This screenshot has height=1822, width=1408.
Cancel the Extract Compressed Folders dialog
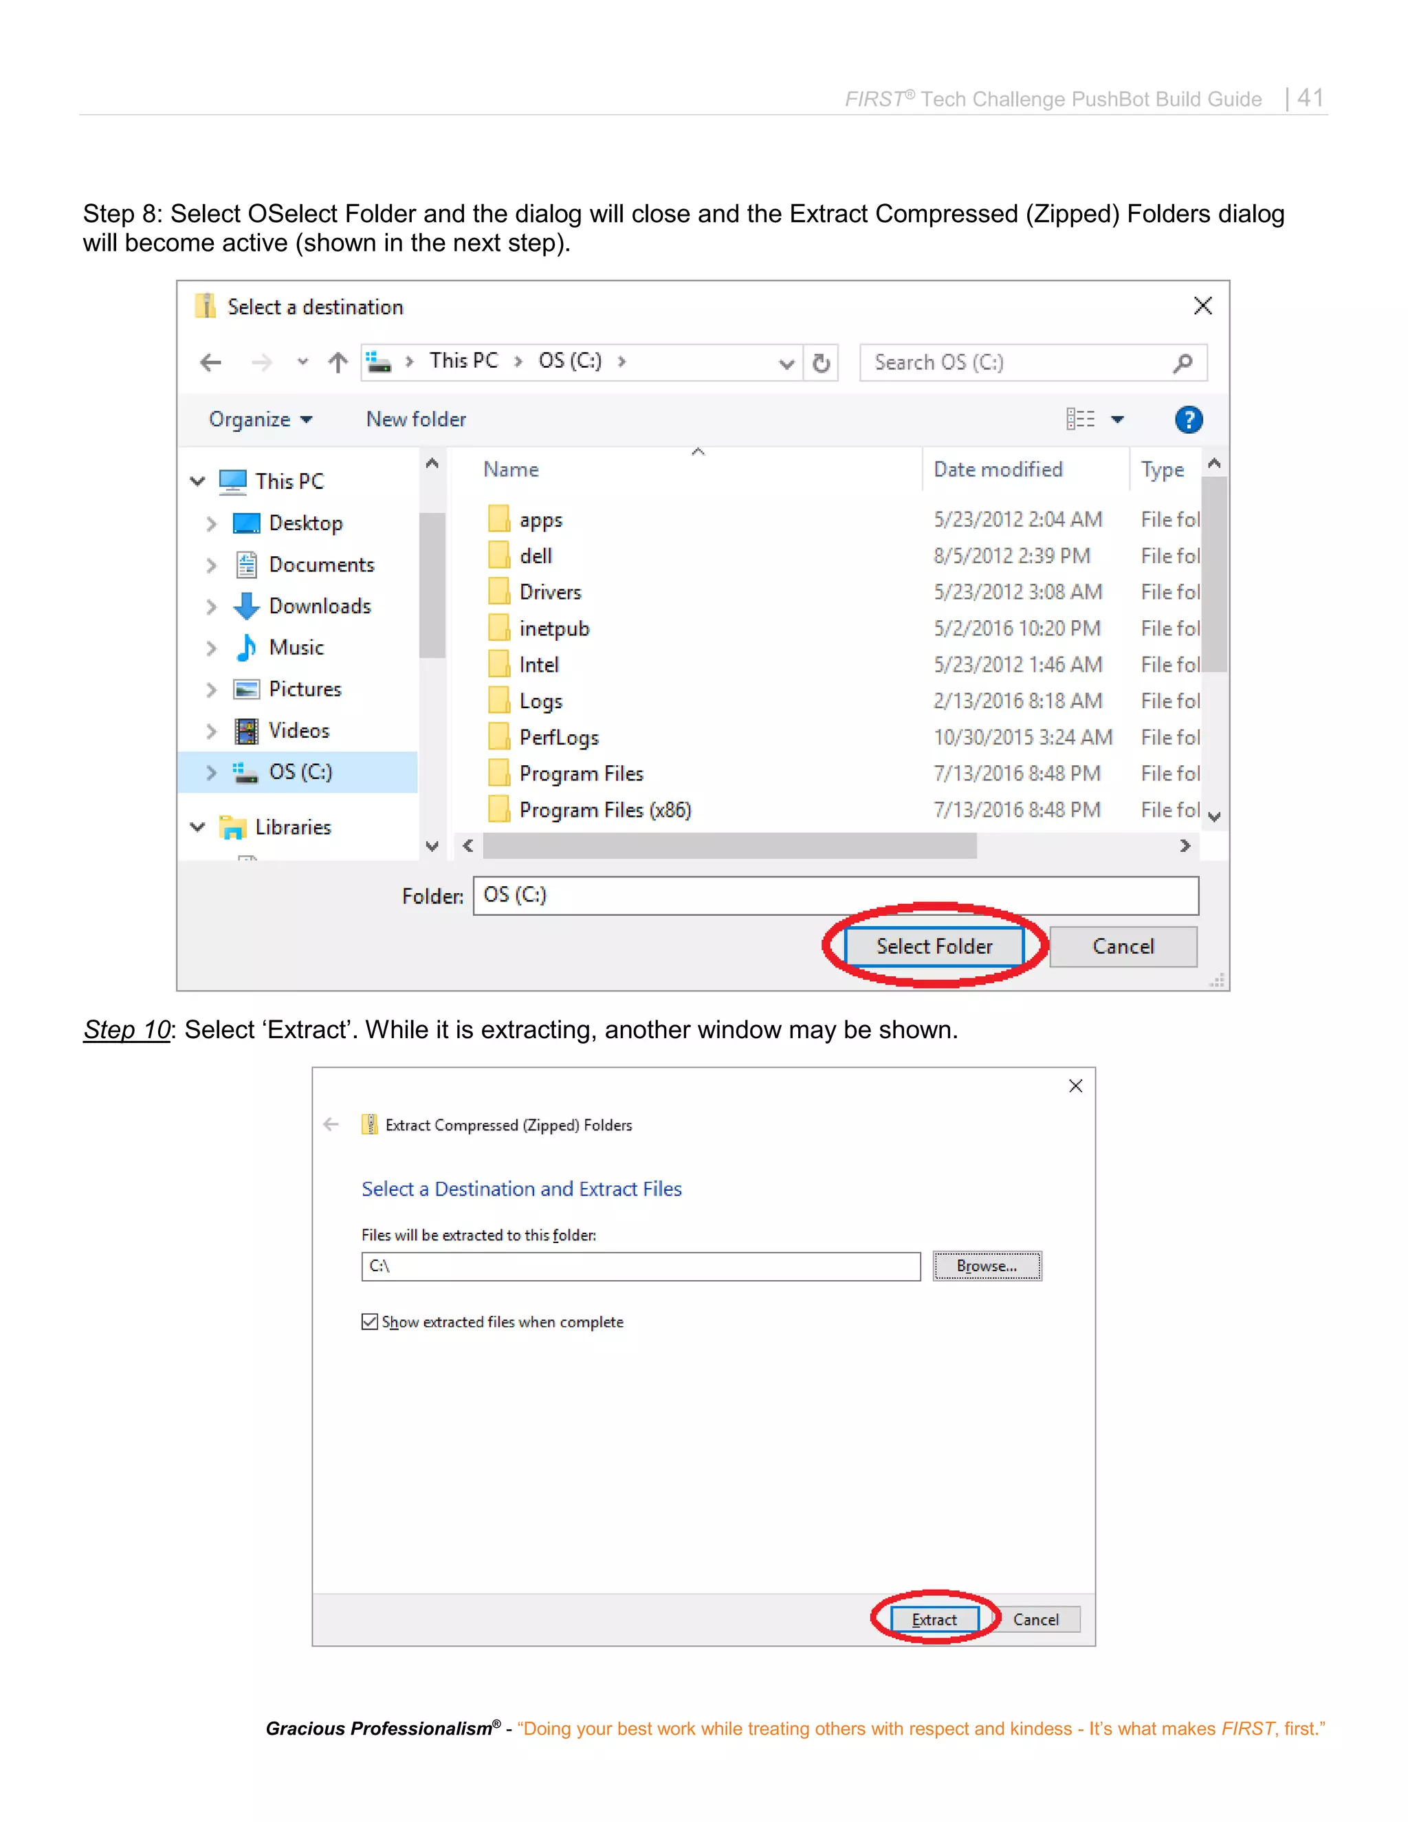coord(1036,1619)
